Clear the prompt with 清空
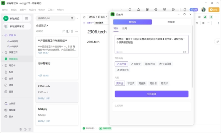Screen dimensions: 221x133 [x=185, y=52]
